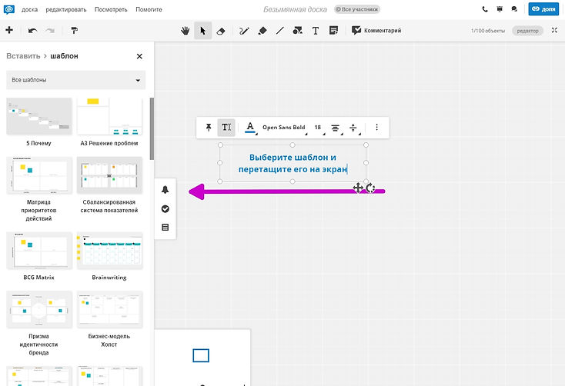Viewport: 565px width, 386px height.
Task: Select the 5 Почему template thumbnail
Action: pos(39,116)
